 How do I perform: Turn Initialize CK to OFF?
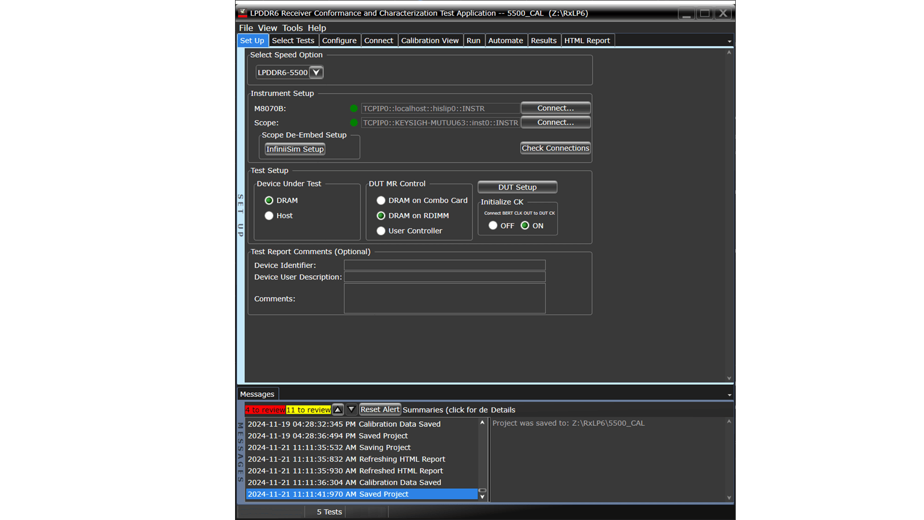coord(493,225)
